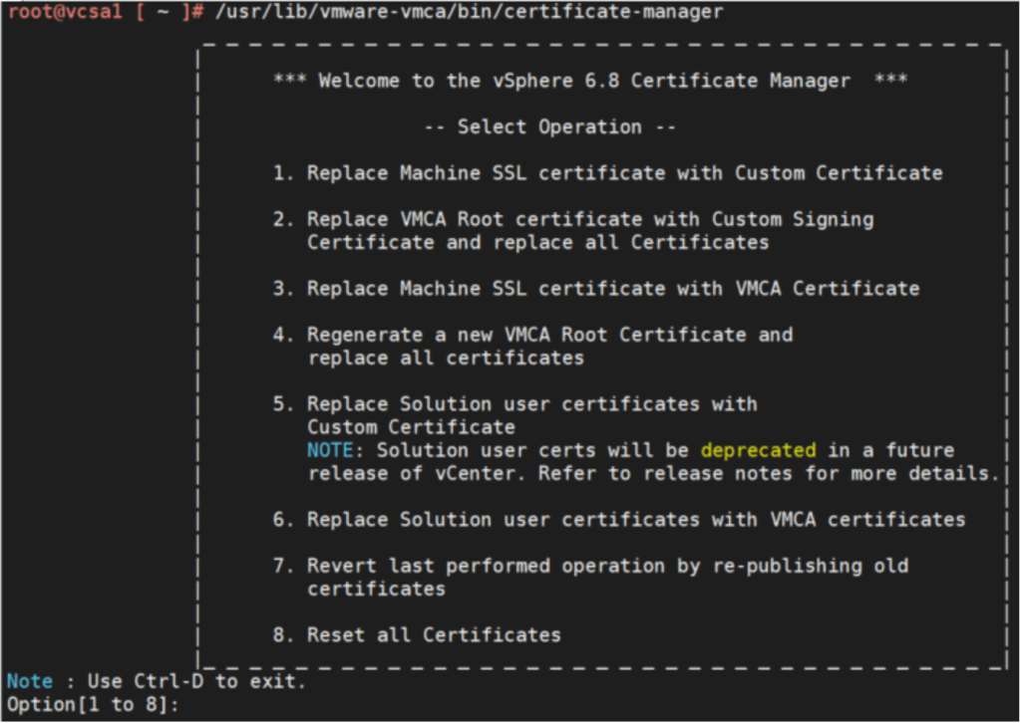Screen dimensions: 1020x723
Task: Choose option 6 Solution user certificates with VMCA certificates
Action: click(x=618, y=520)
